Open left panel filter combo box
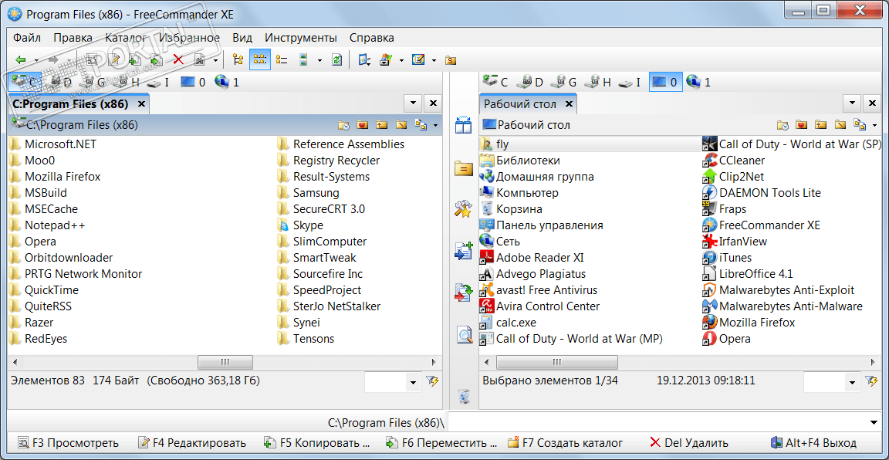Screen dimensions: 889x460 (x=392, y=382)
